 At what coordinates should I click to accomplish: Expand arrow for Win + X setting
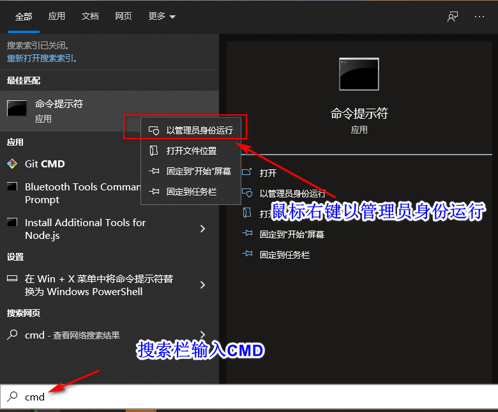click(202, 285)
